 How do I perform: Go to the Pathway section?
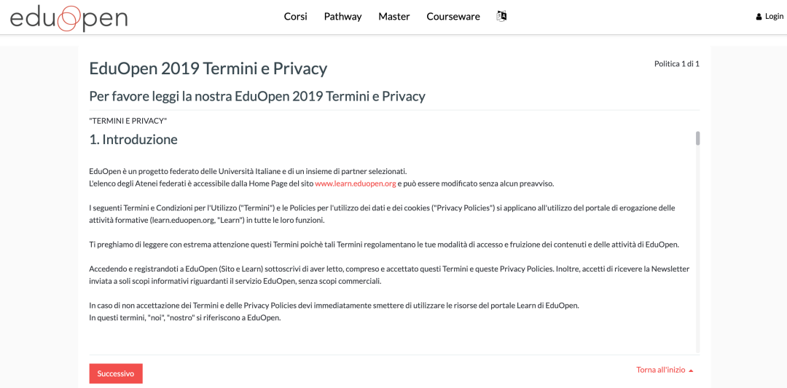[x=342, y=17]
